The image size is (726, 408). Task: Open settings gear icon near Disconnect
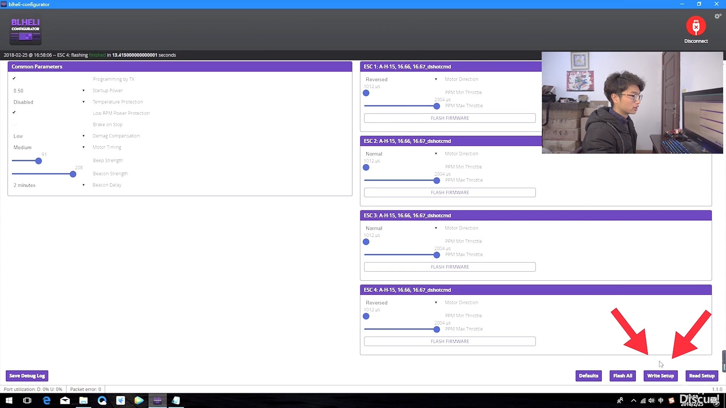[718, 16]
